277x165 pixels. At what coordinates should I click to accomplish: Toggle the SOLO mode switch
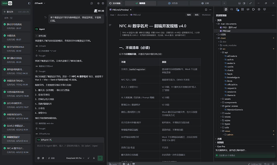click(7, 3)
